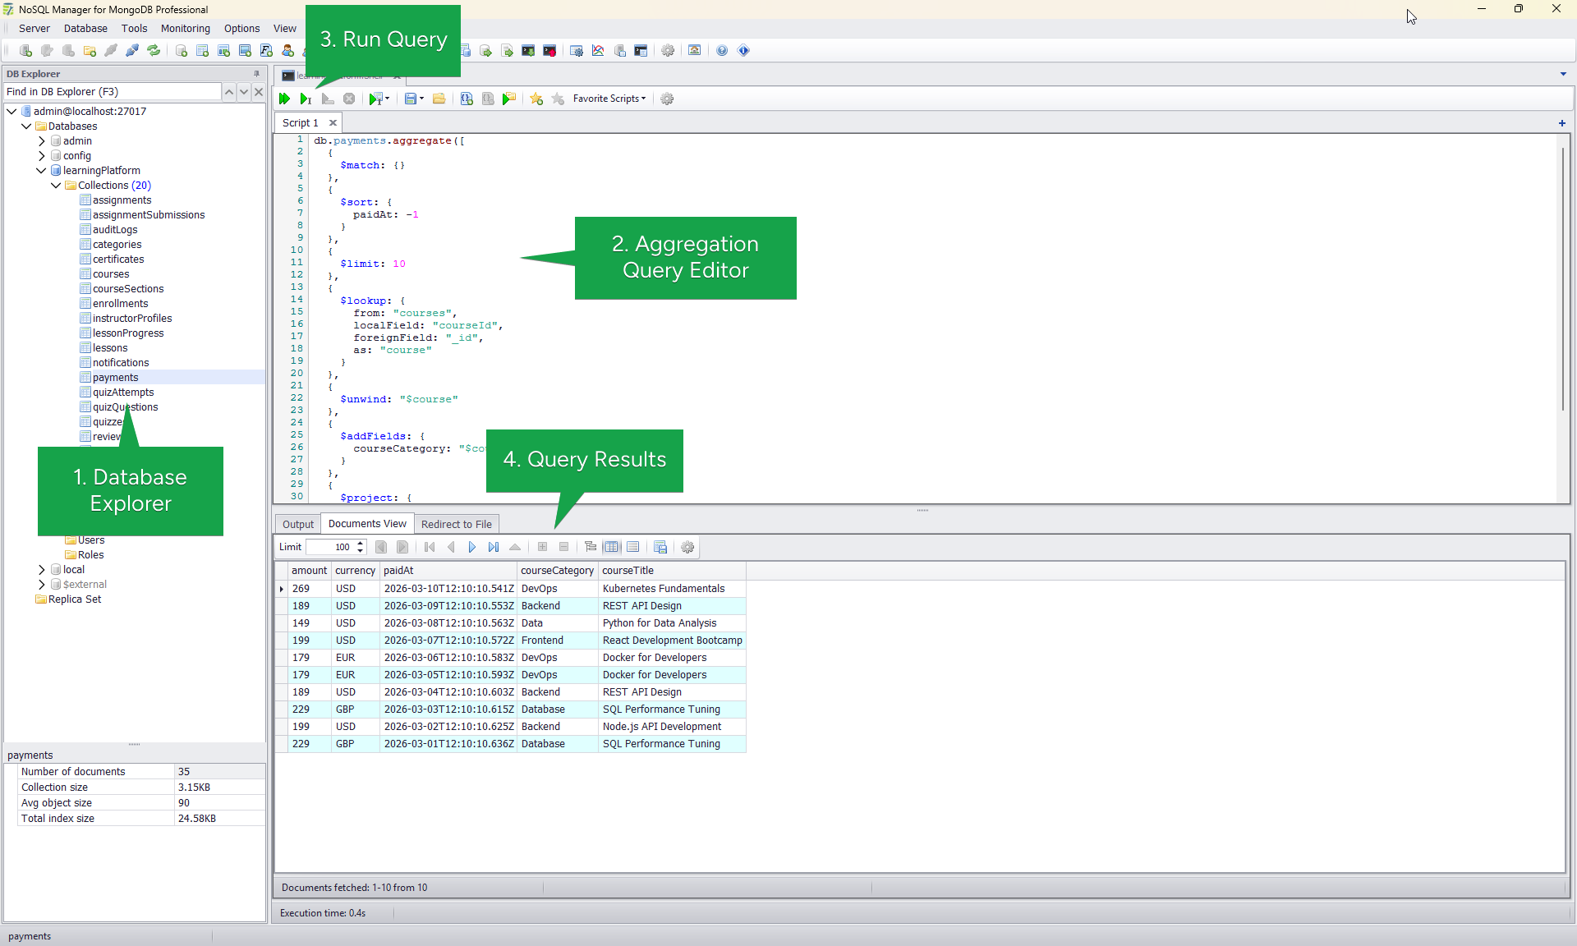Select the enrollments collection in tree

120,304
